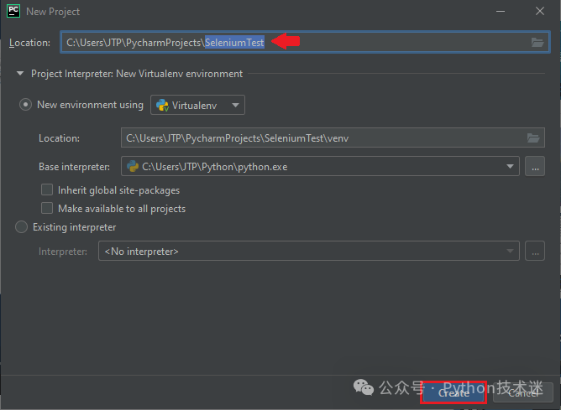Click the PyCharm logo in title bar
561x410 pixels.
click(x=13, y=11)
